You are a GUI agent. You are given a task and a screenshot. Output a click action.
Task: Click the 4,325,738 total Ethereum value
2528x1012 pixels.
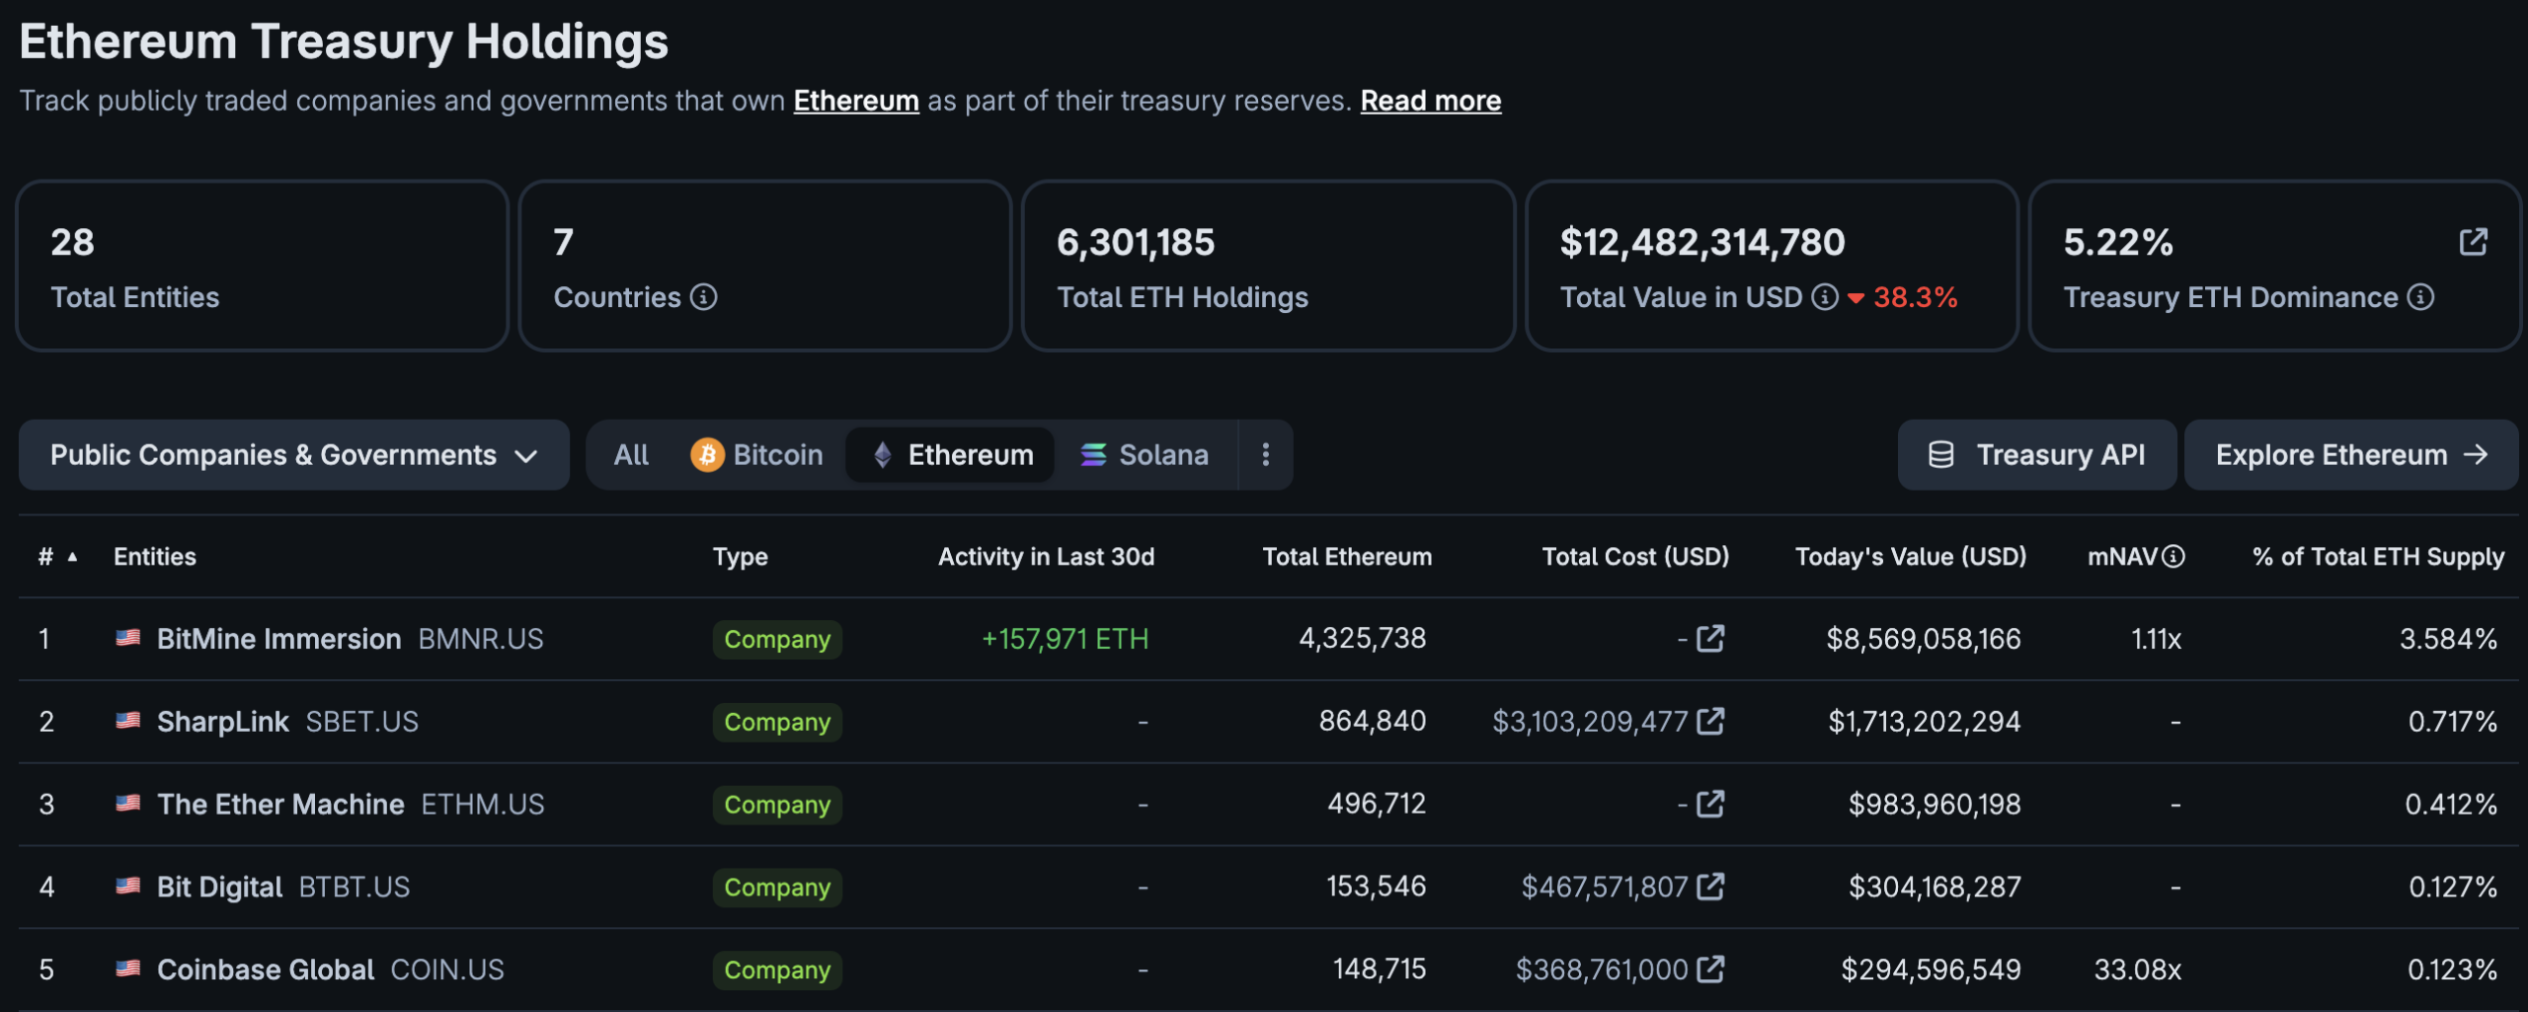pyautogui.click(x=1363, y=638)
